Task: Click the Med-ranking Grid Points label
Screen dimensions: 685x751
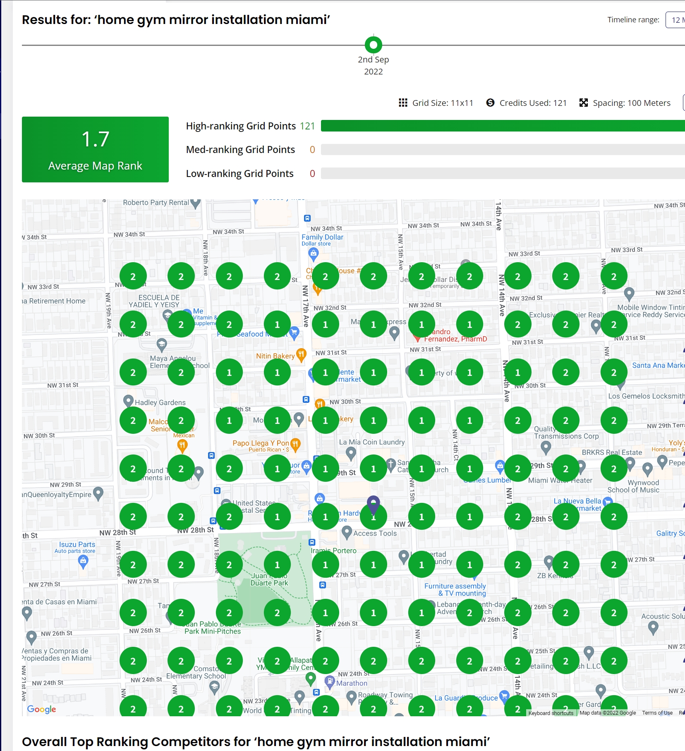Action: point(240,150)
